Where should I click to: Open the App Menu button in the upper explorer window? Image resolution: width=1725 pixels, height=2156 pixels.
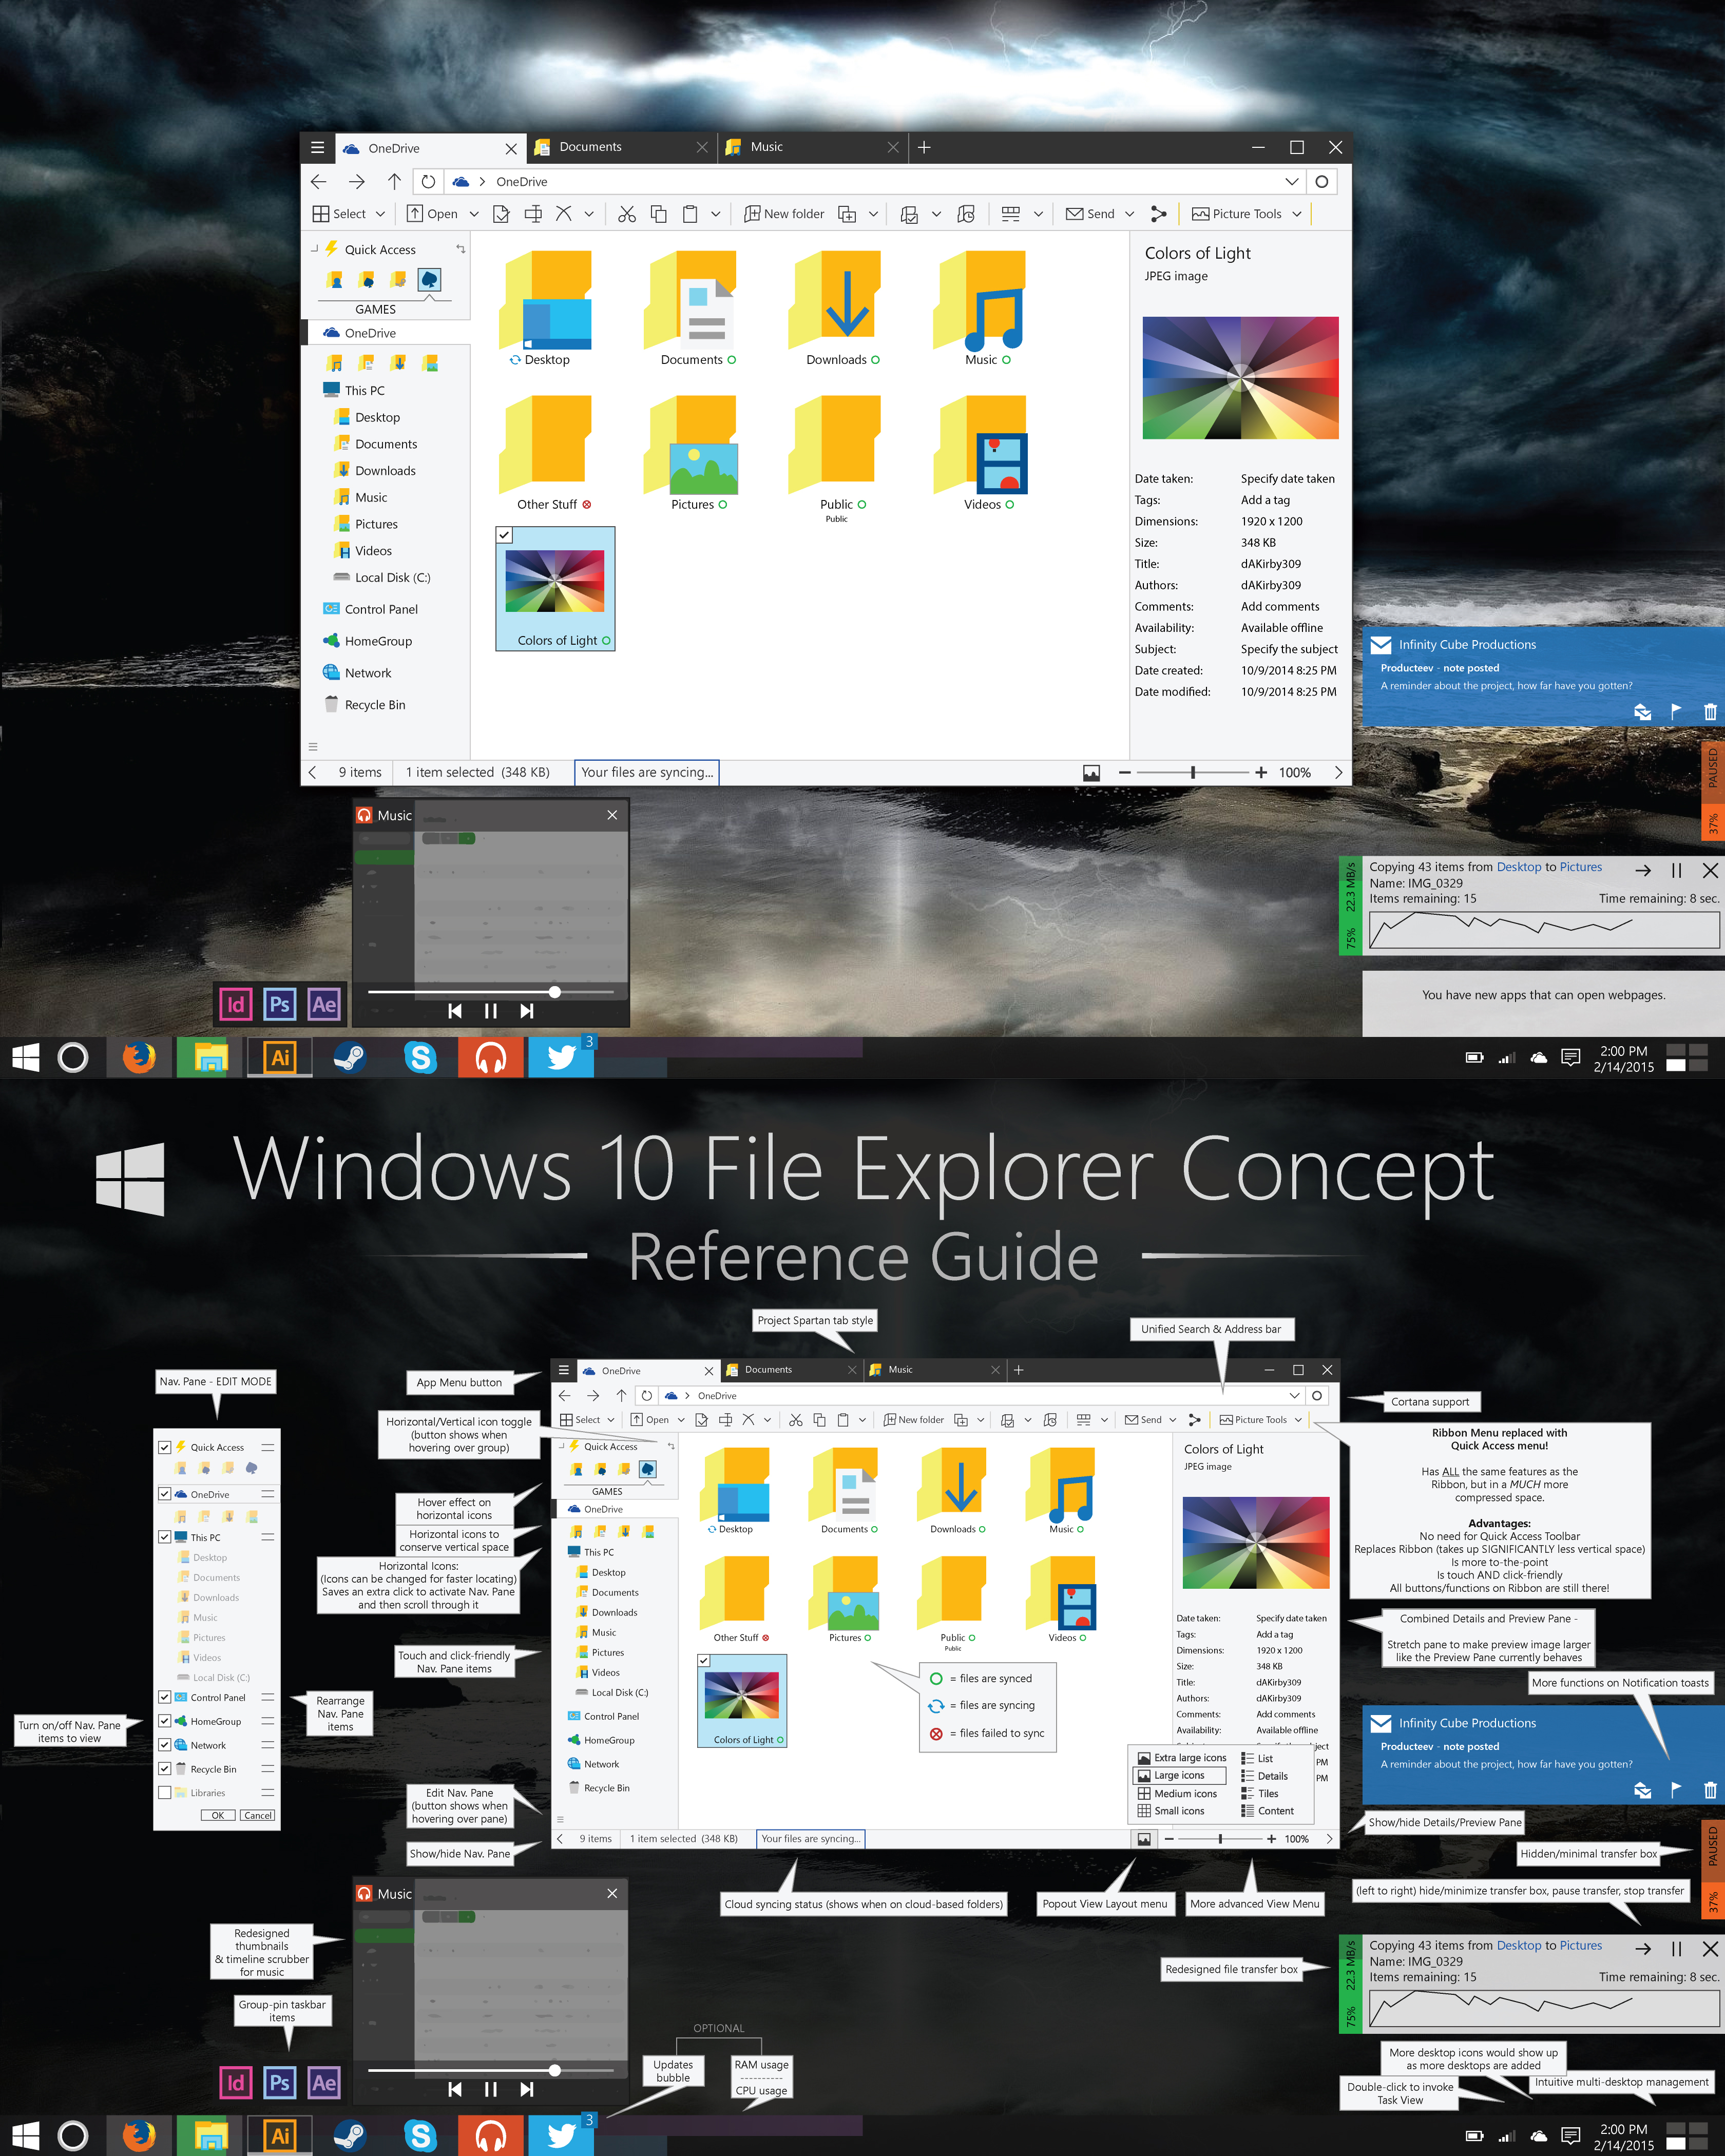317,147
